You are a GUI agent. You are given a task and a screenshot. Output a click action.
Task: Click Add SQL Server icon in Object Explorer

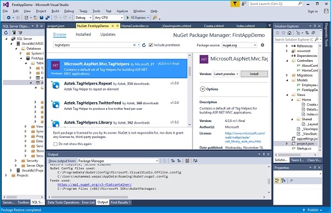click(x=14, y=33)
